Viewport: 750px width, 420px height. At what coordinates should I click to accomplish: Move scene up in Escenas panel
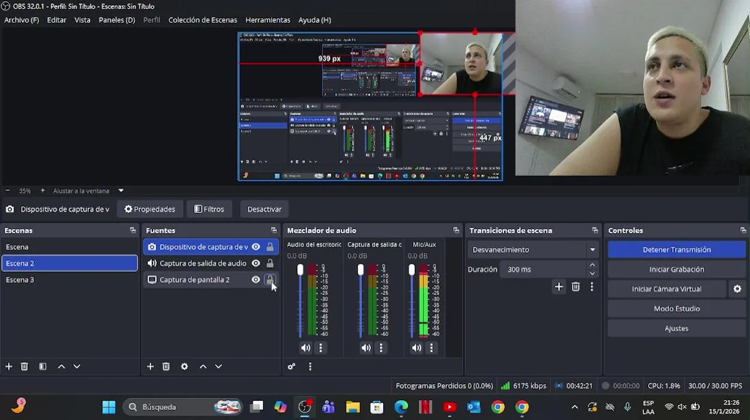click(61, 366)
